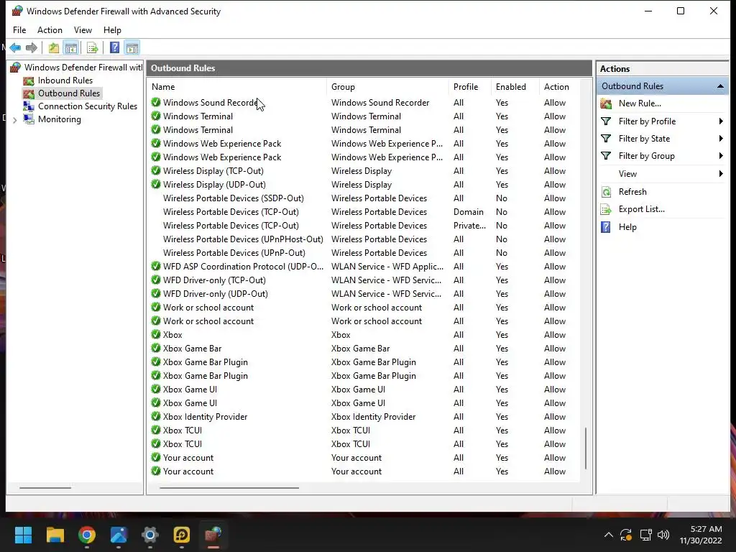Image resolution: width=736 pixels, height=552 pixels.
Task: Click green check icon of Xbox Identity Provider
Action: pos(156,416)
